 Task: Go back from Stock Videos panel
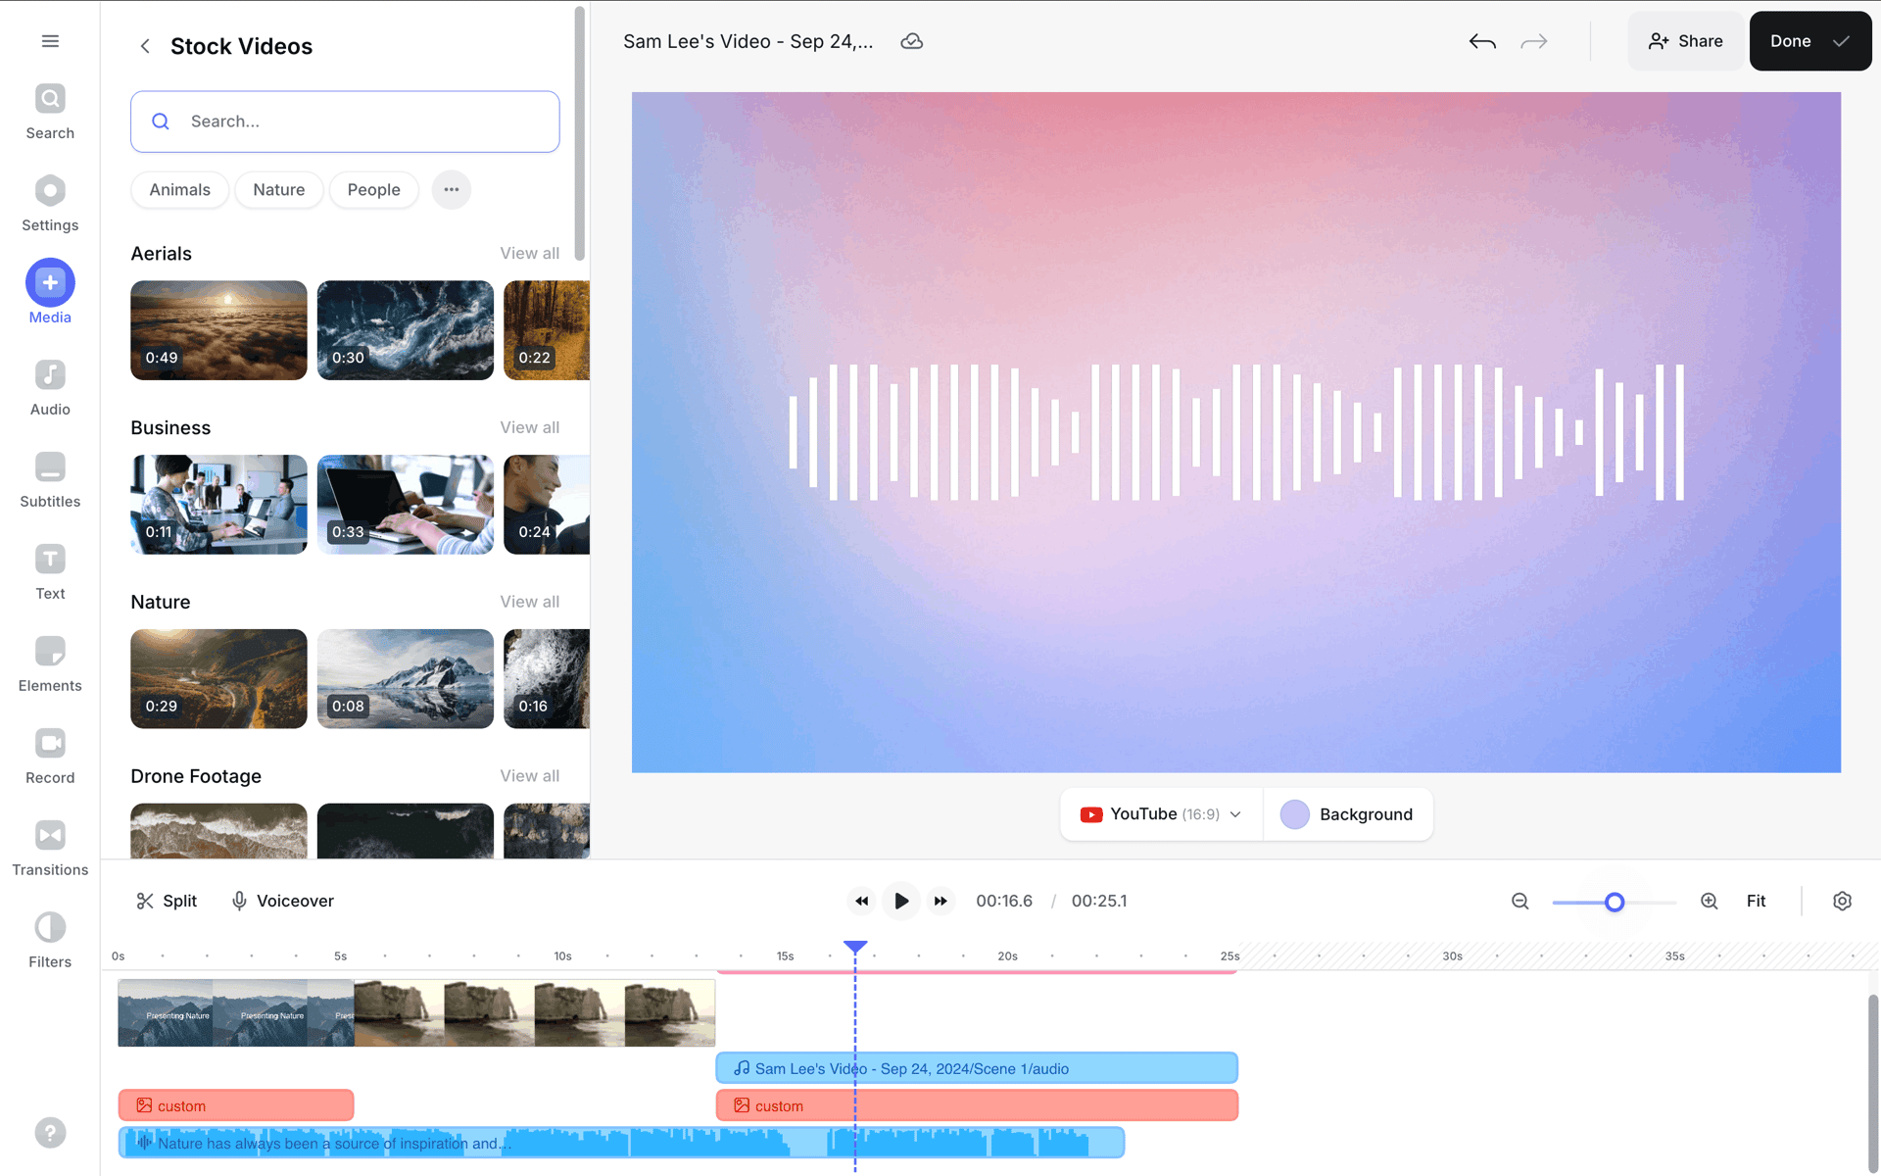tap(145, 46)
